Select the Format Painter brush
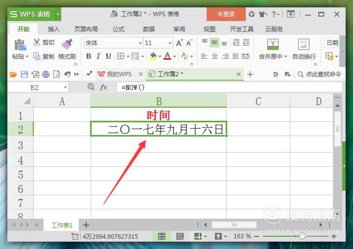Image resolution: width=353 pixels, height=249 pixels. click(x=67, y=44)
